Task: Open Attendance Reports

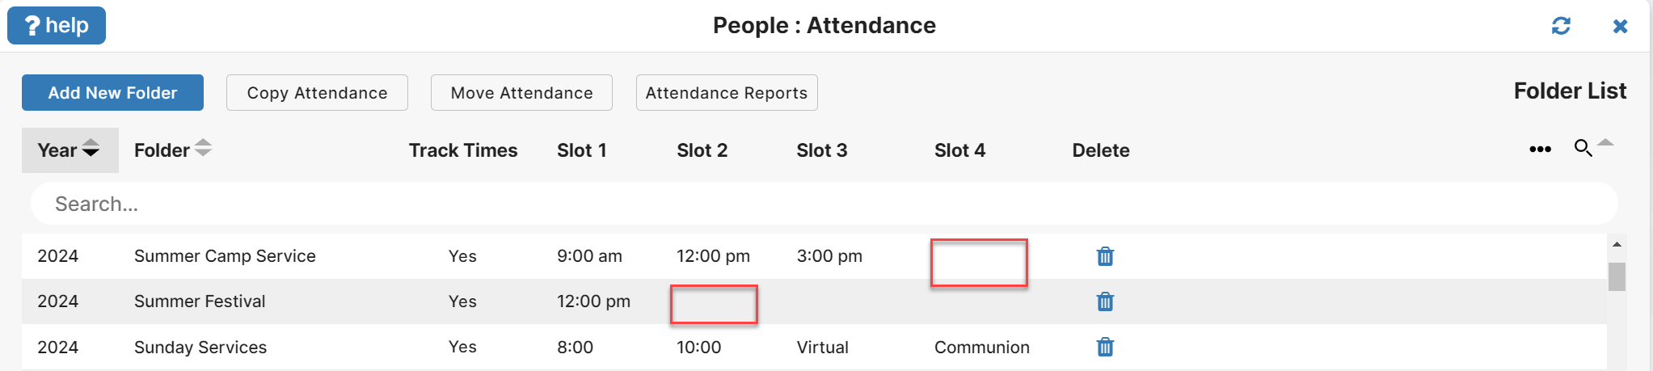Action: click(x=727, y=93)
